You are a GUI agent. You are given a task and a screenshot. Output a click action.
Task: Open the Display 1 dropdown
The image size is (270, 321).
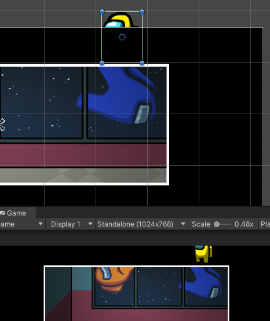coord(71,224)
